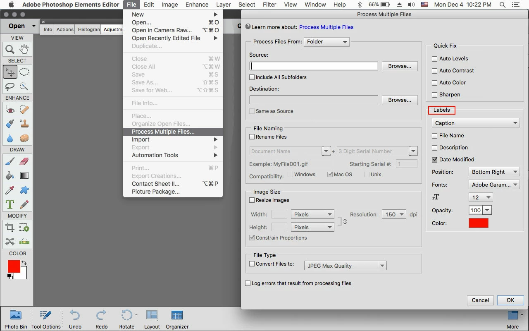Open the Resolution 150 dropdown
The image size is (529, 331).
tap(394, 214)
